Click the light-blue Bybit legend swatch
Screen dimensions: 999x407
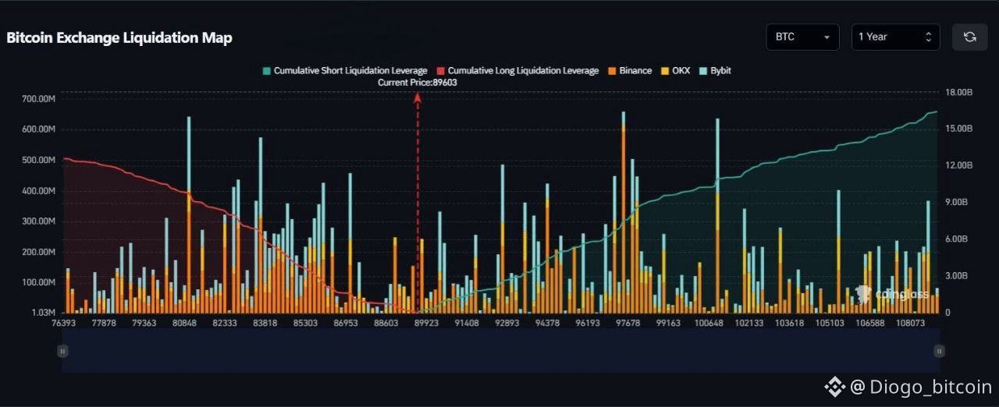[x=703, y=71]
